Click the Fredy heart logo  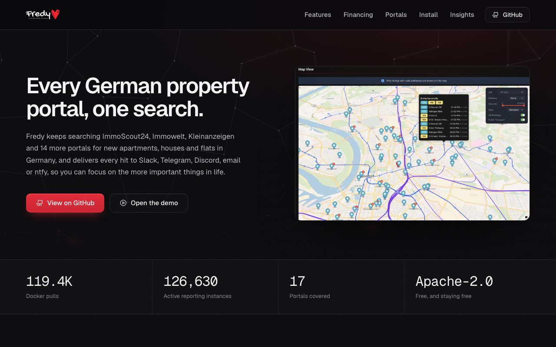click(43, 14)
